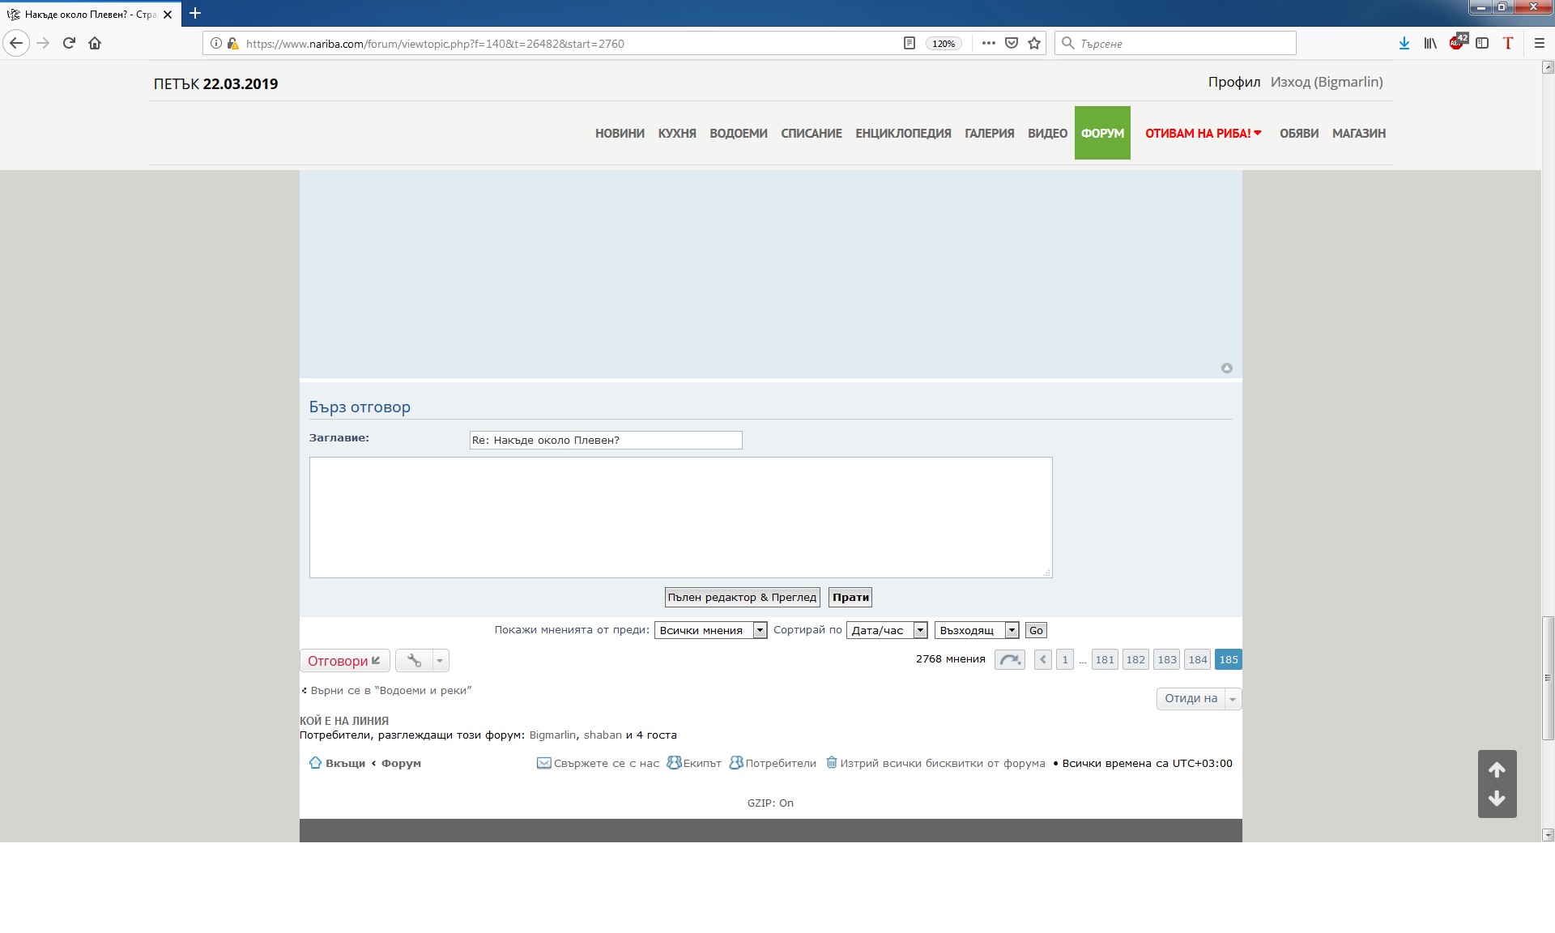Image resolution: width=1555 pixels, height=933 pixels.
Task: Click the jump-to-page arrow icon
Action: [x=1009, y=660]
